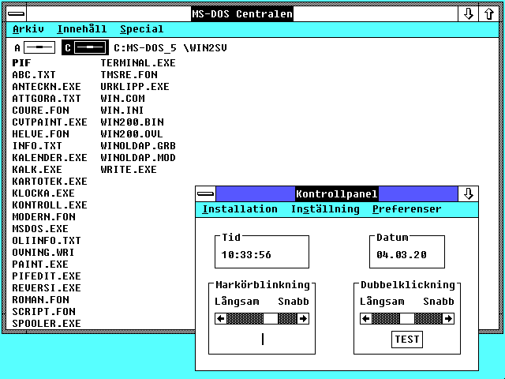The width and height of the screenshot is (505, 379).
Task: Click the MS-DOS Centralen title bar
Action: 242,14
